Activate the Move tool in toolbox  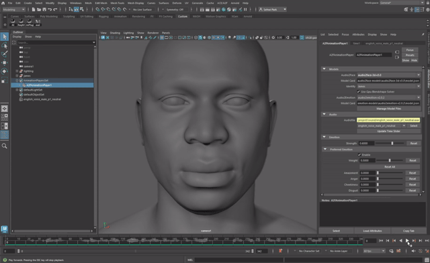5,62
